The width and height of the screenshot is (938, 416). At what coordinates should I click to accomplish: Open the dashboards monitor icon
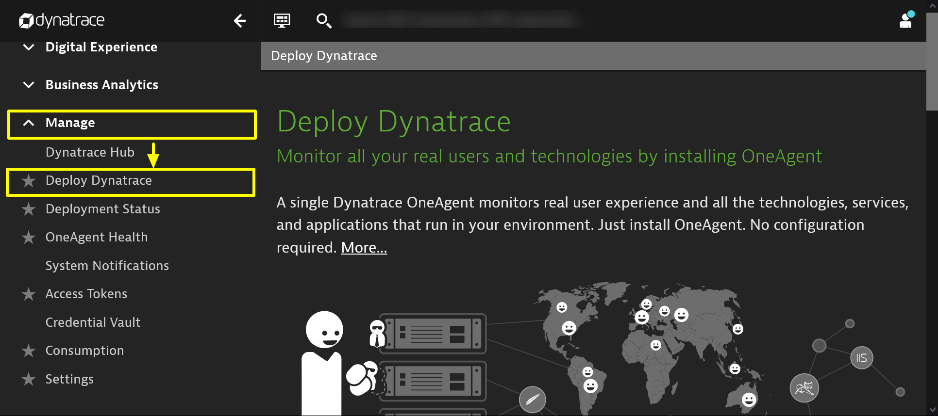[282, 21]
